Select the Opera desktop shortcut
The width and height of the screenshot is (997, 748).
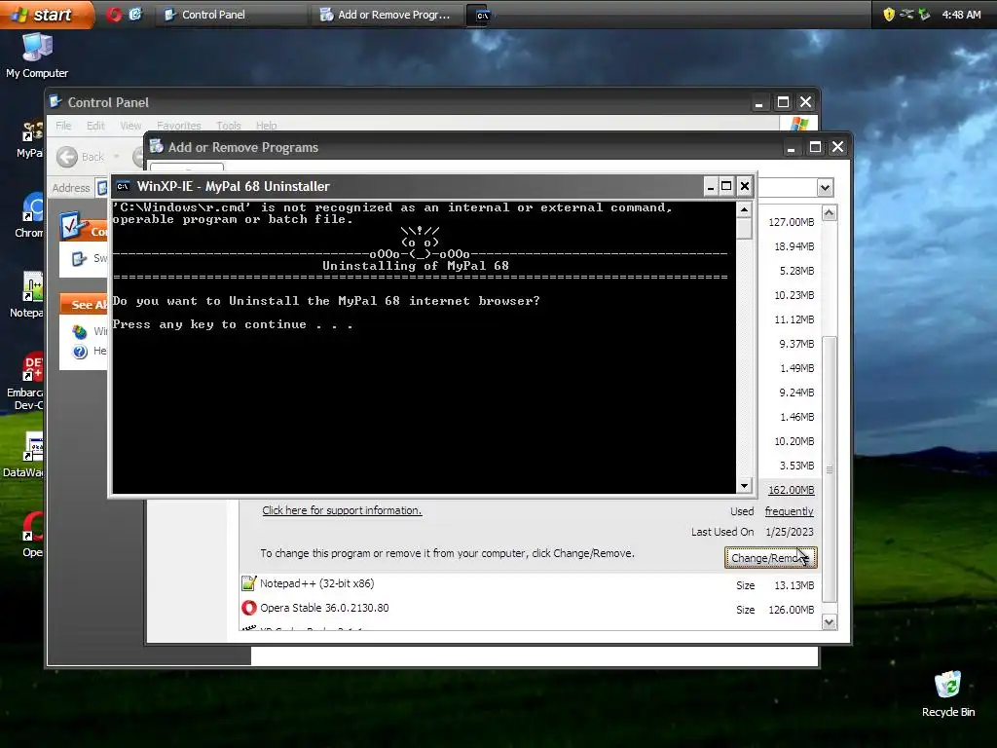click(32, 536)
